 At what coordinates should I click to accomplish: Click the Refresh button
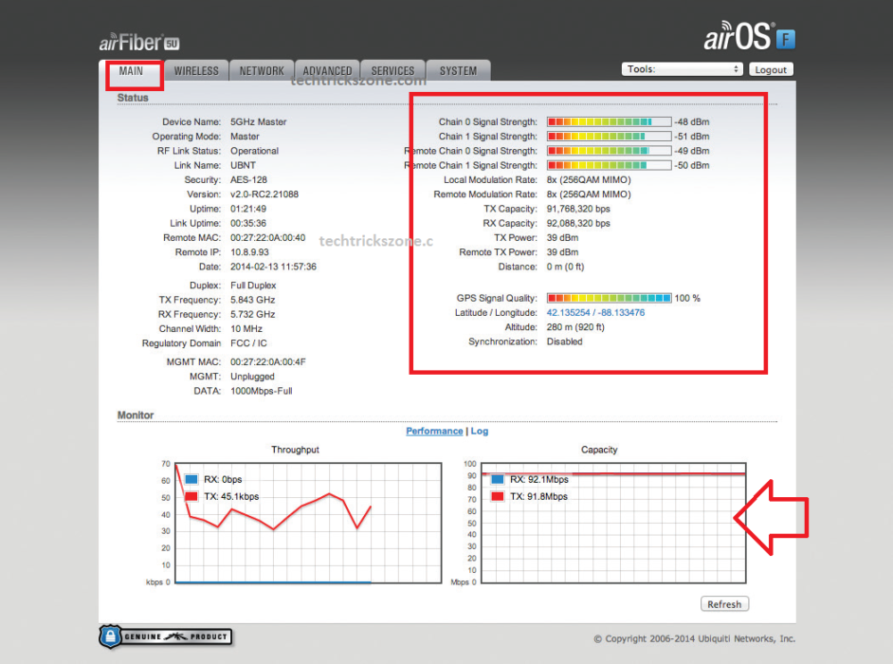[724, 604]
